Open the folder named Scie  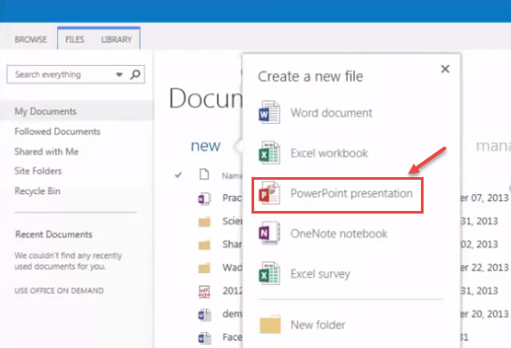click(x=233, y=221)
